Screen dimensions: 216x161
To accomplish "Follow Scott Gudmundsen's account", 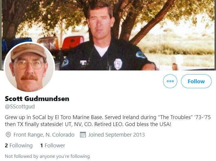I will (x=196, y=81).
